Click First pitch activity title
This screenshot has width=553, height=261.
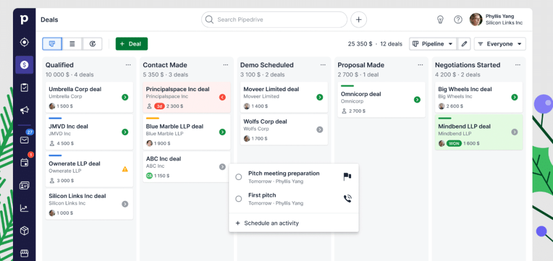tap(262, 195)
